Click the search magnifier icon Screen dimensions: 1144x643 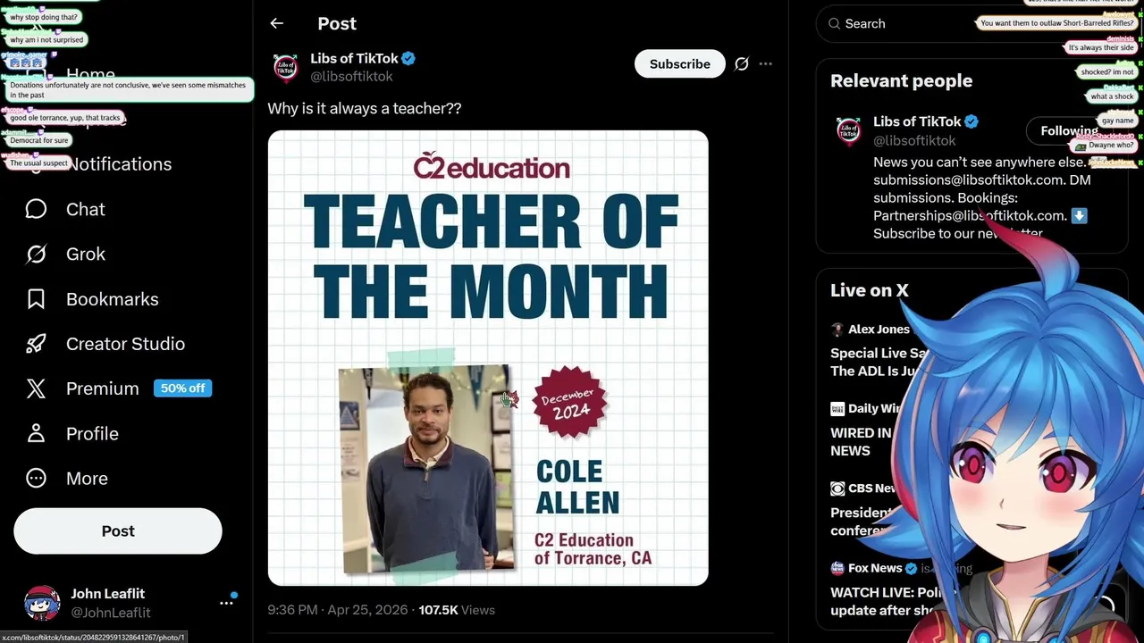point(834,24)
